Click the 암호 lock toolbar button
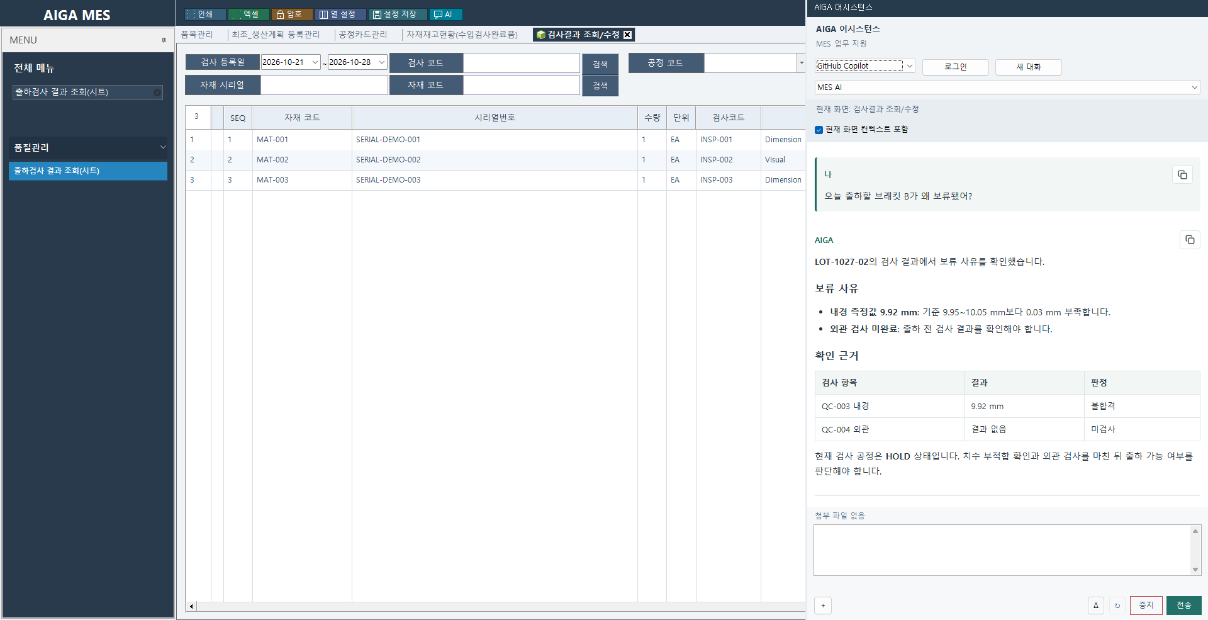 click(x=292, y=14)
